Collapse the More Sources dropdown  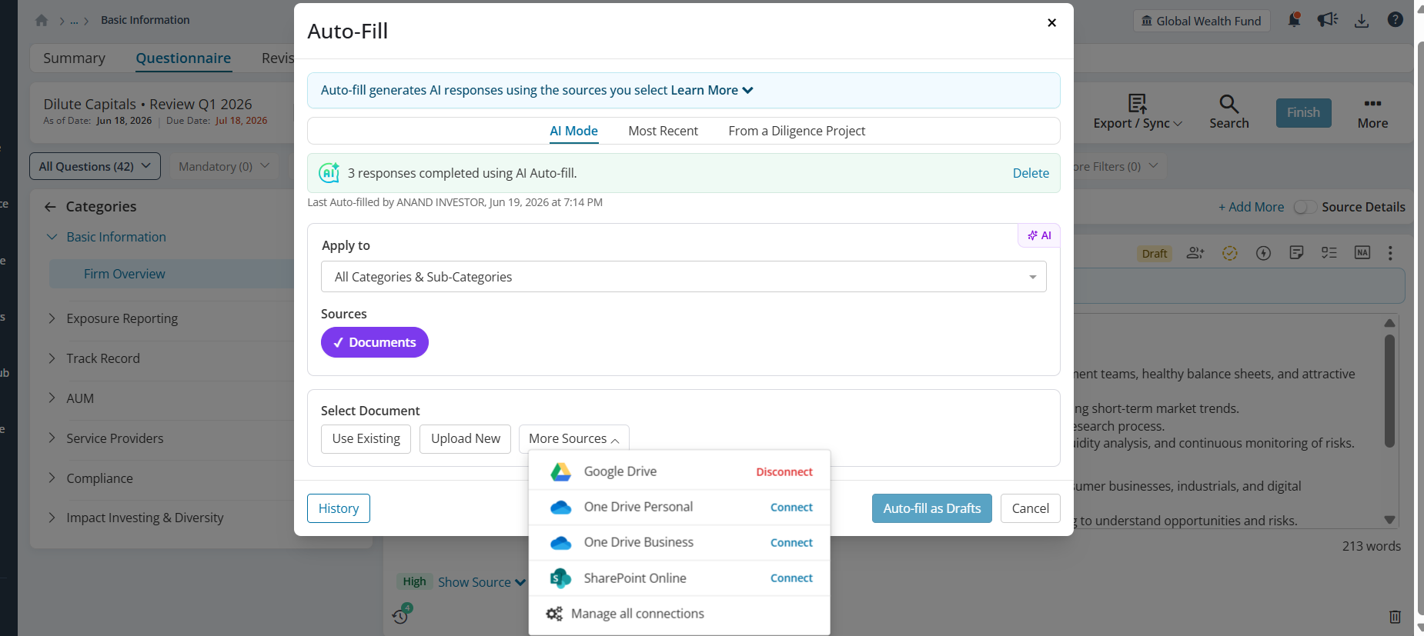574,438
